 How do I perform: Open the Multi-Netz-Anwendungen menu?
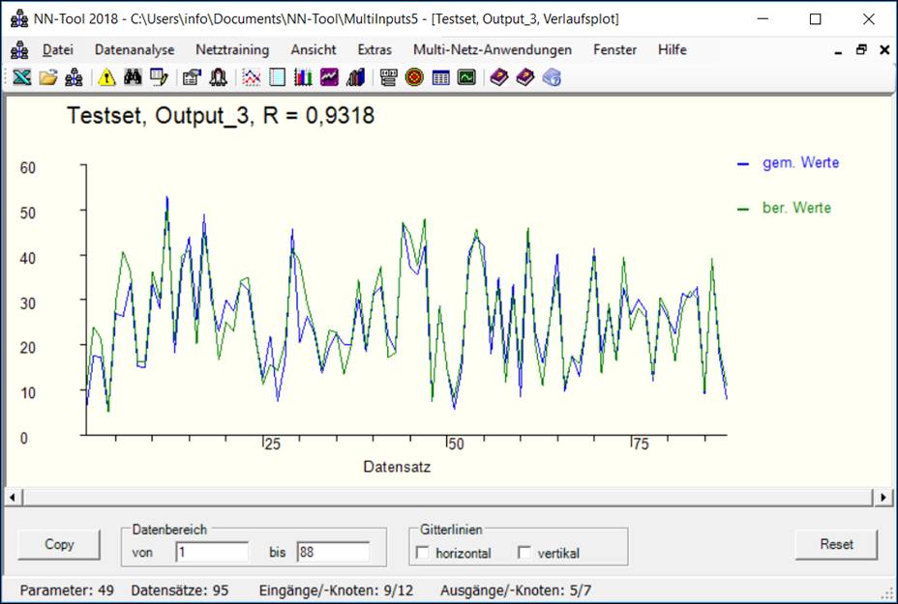click(x=492, y=49)
